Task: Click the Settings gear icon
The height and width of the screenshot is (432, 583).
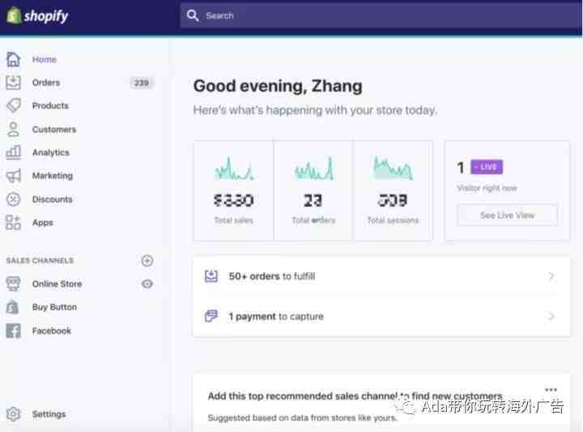Action: [x=14, y=414]
